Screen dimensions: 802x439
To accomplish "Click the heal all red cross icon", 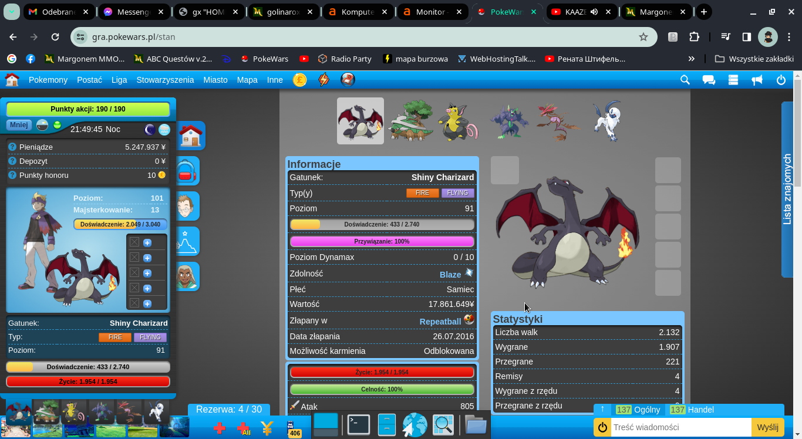I will click(243, 428).
